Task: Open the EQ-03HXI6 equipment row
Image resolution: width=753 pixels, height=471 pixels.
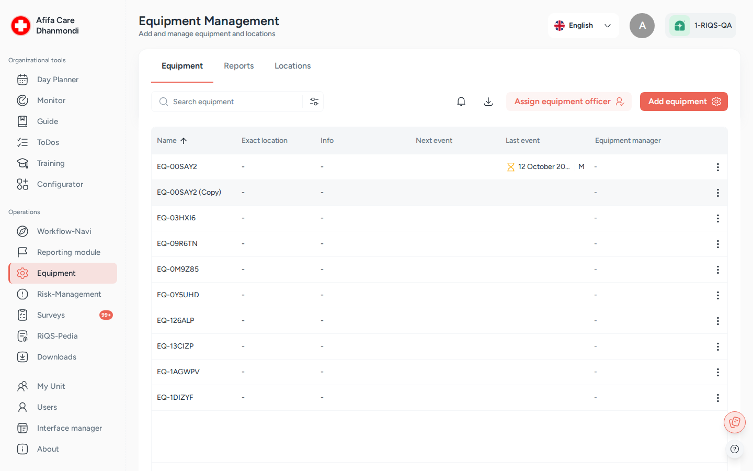Action: (x=439, y=218)
